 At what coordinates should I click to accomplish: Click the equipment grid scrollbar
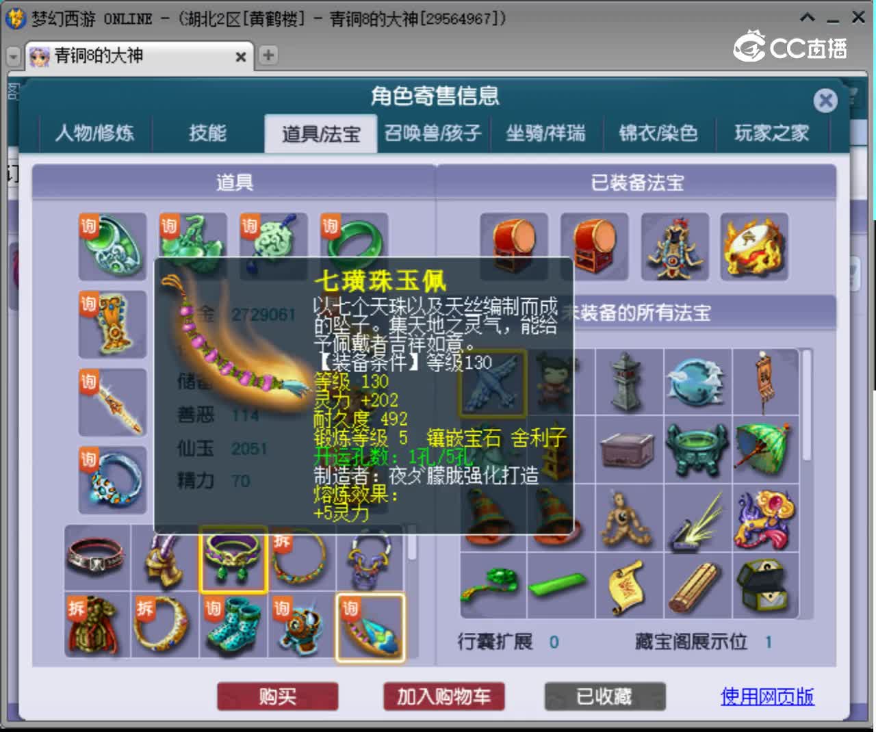click(412, 544)
